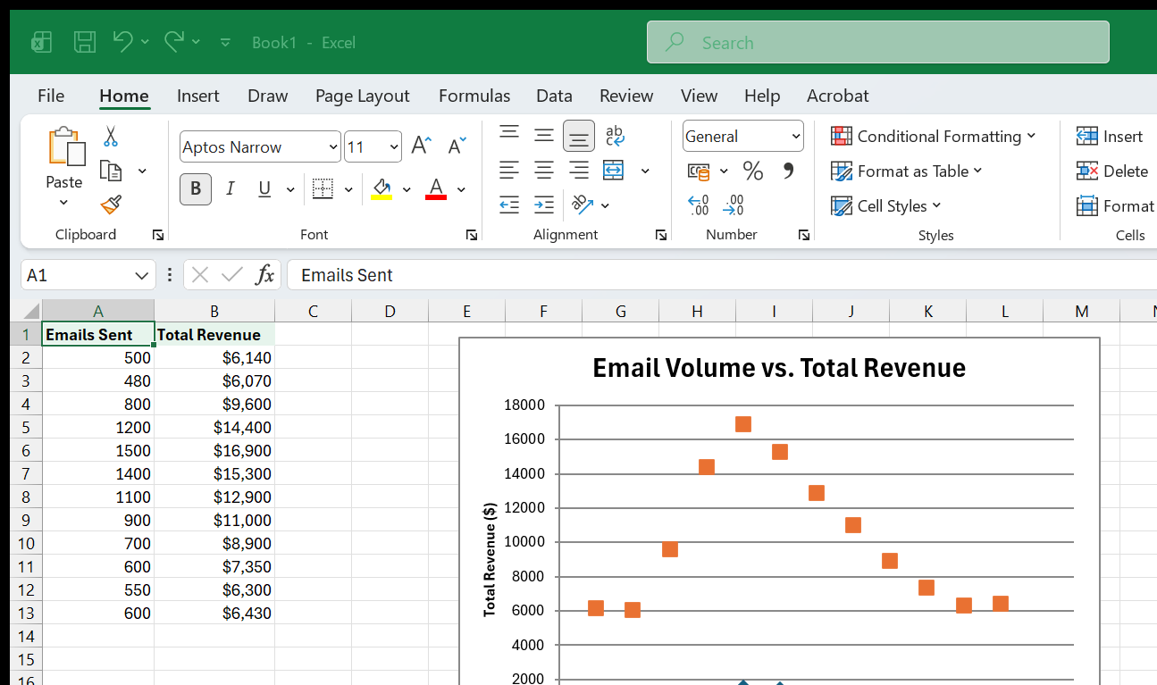Align text right
Screen dimensions: 1157x685
(x=579, y=170)
